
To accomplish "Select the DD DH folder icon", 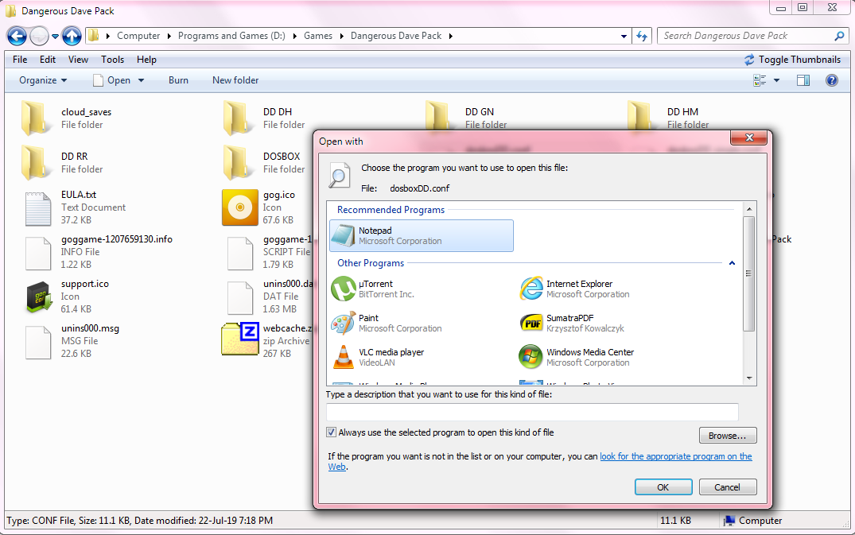I will pyautogui.click(x=238, y=118).
